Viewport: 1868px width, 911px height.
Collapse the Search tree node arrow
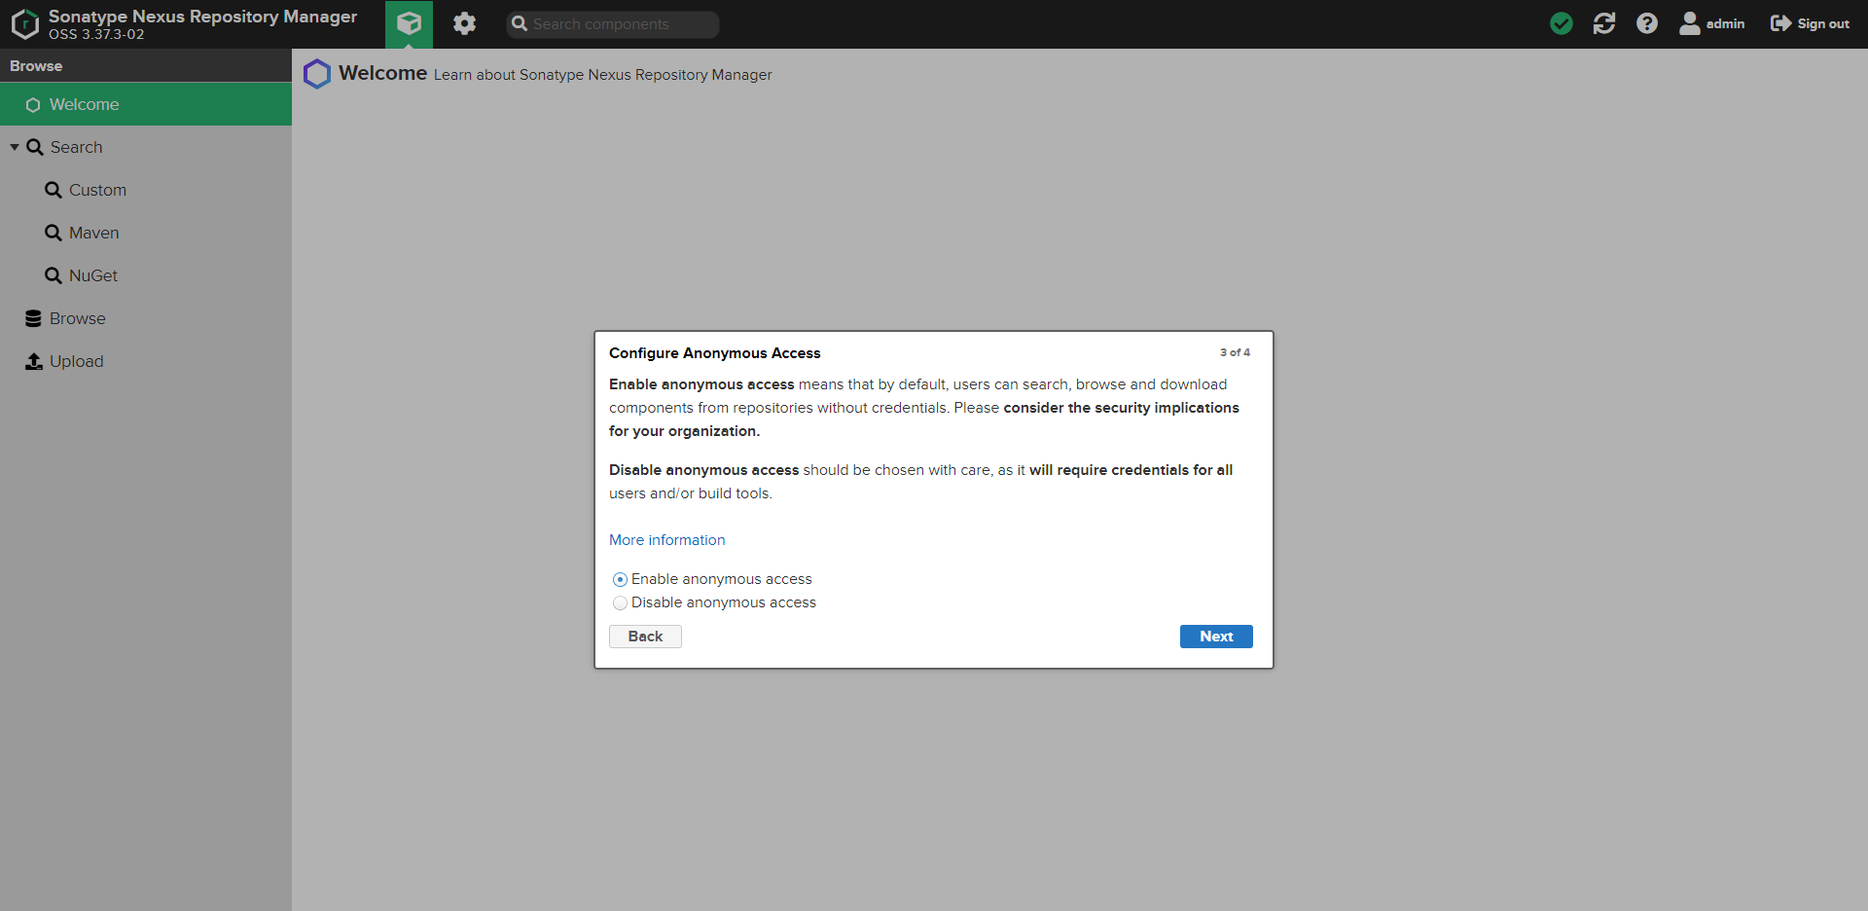coord(15,147)
